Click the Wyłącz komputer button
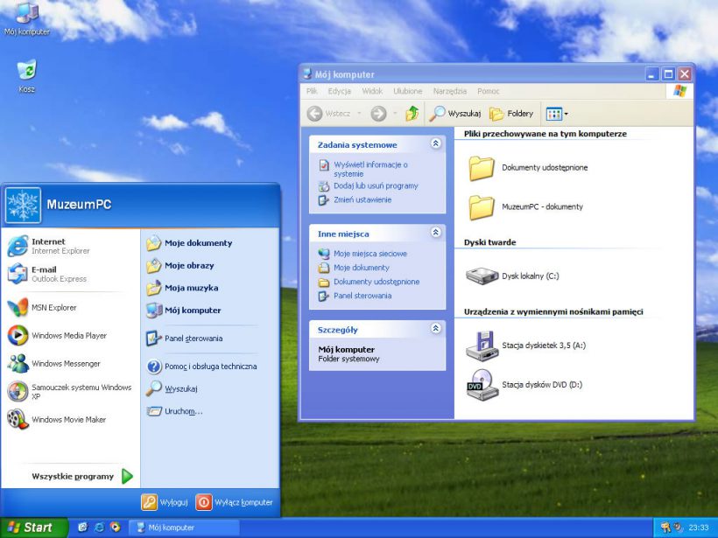 coord(235,502)
